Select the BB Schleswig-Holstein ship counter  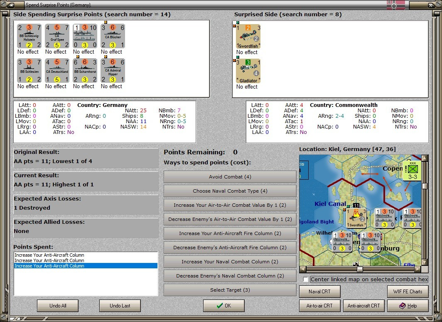click(29, 36)
